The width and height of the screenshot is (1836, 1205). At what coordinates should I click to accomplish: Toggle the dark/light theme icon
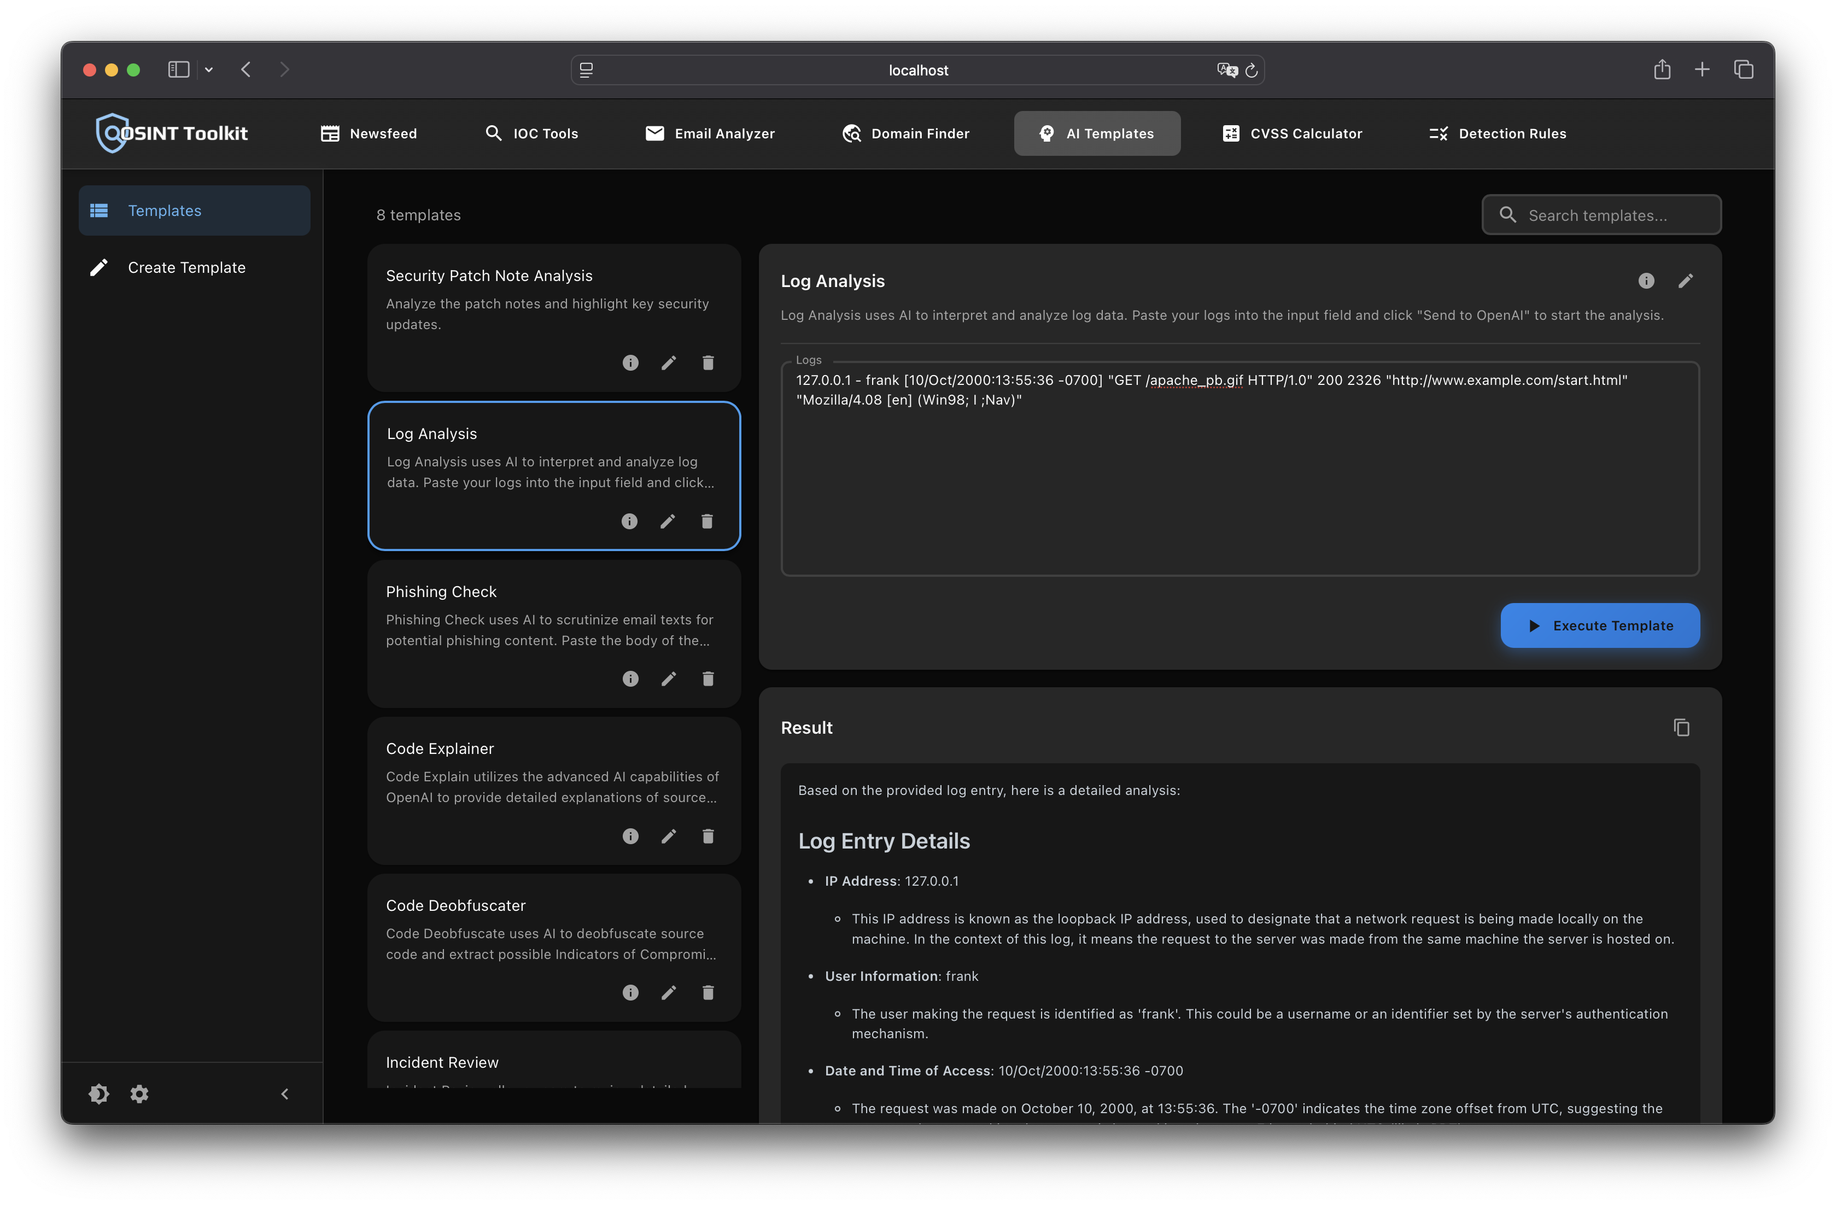point(99,1093)
